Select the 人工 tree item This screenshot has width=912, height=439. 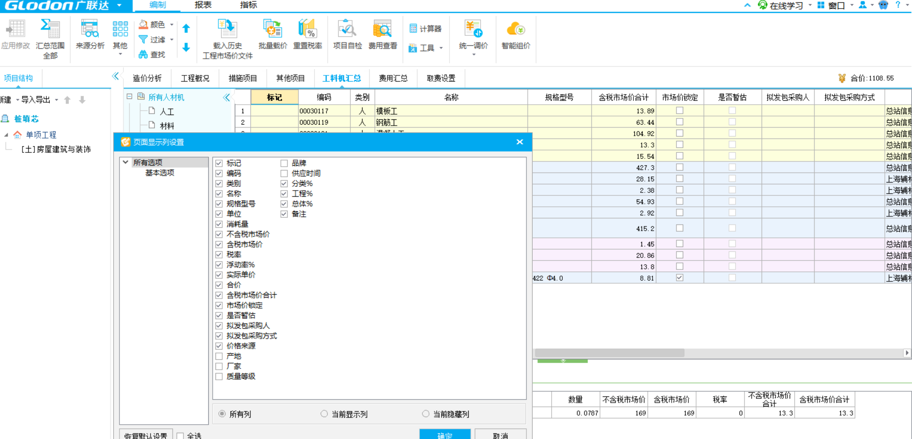click(167, 112)
